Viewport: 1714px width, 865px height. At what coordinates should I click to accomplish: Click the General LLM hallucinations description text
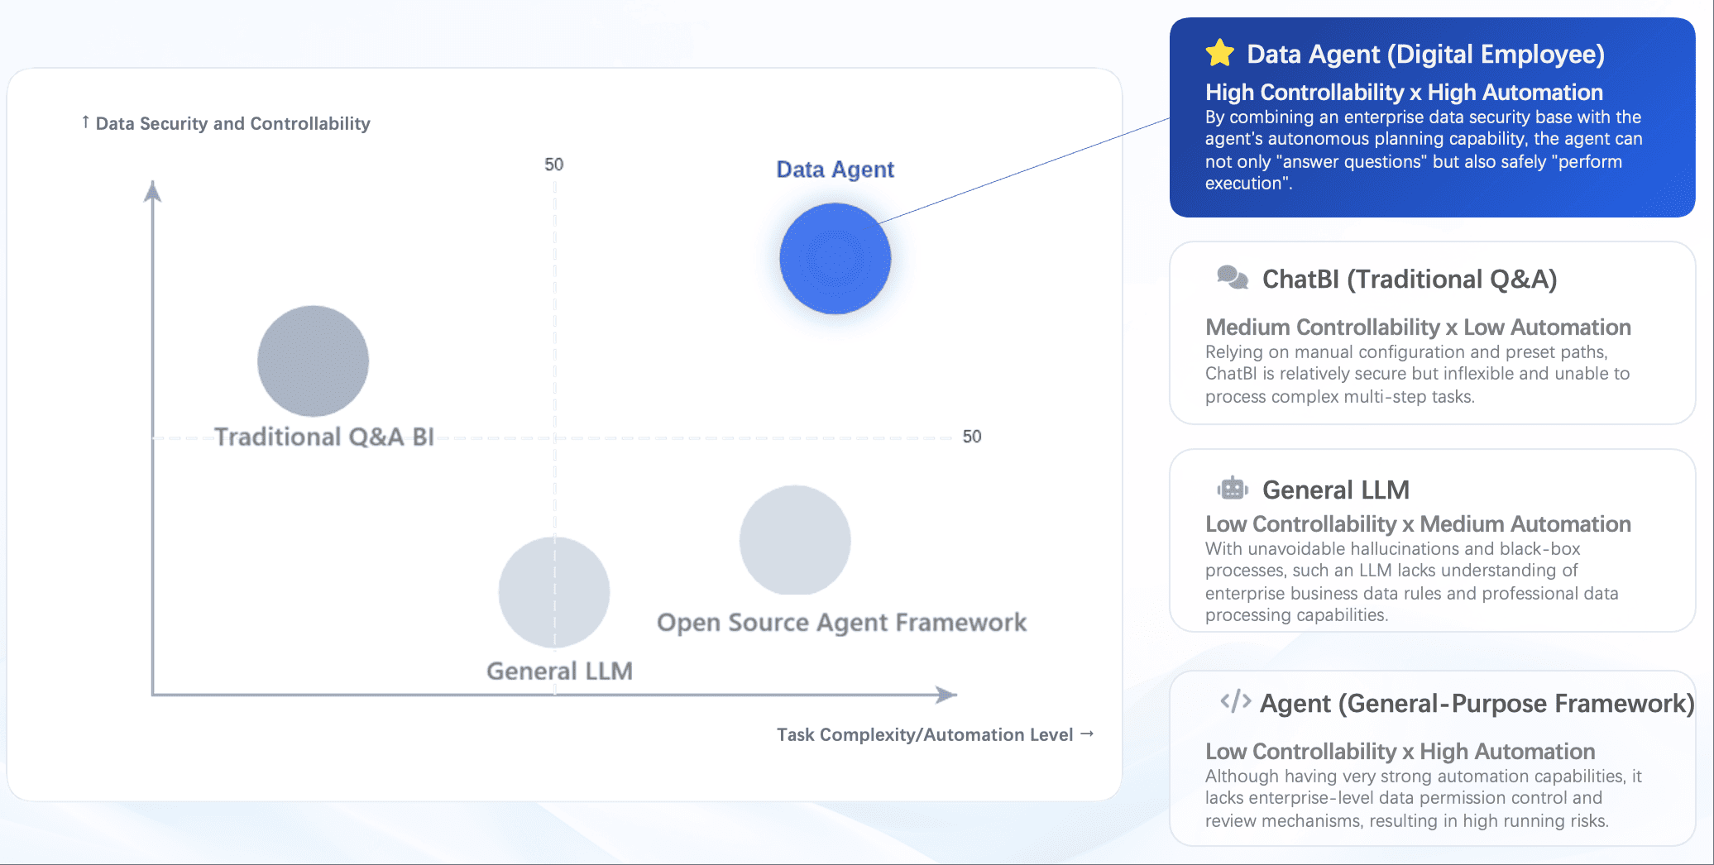pyautogui.click(x=1412, y=582)
